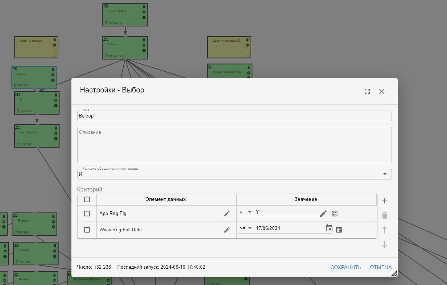Edit the Y value with pencil icon

click(x=323, y=214)
